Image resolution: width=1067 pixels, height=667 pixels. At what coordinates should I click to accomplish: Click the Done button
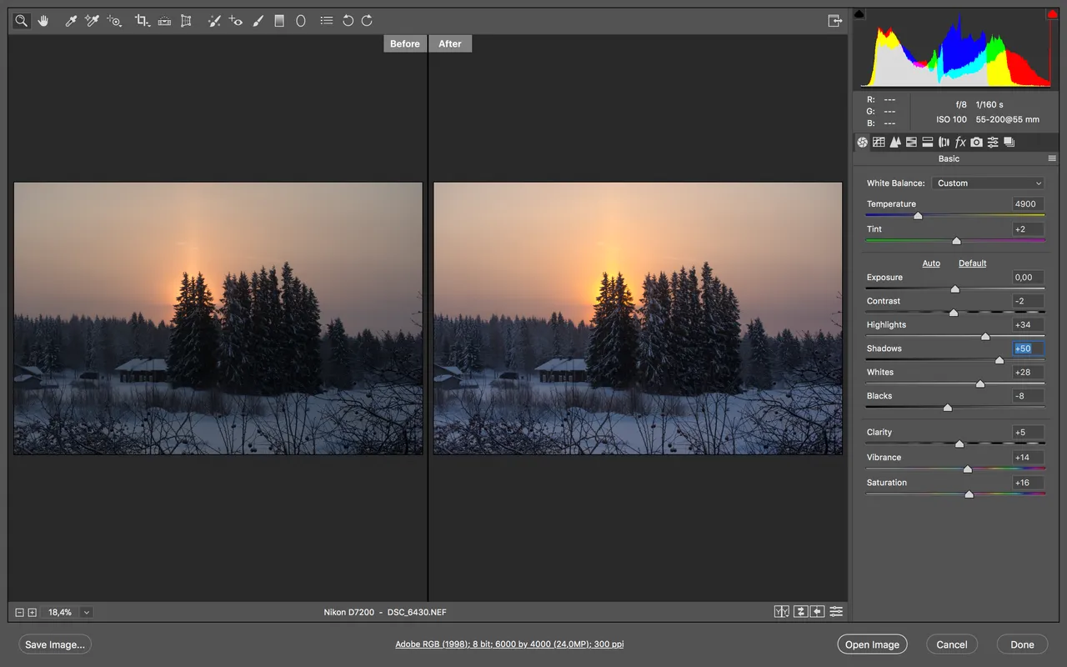1022,644
